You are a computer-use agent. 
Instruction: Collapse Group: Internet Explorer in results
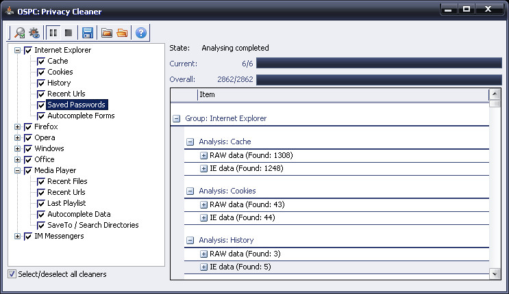point(176,119)
